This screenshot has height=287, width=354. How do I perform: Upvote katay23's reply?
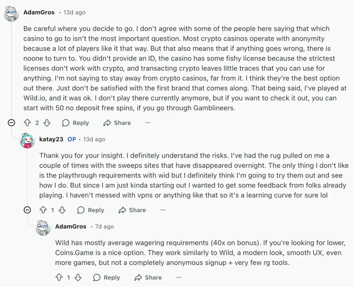tap(43, 210)
